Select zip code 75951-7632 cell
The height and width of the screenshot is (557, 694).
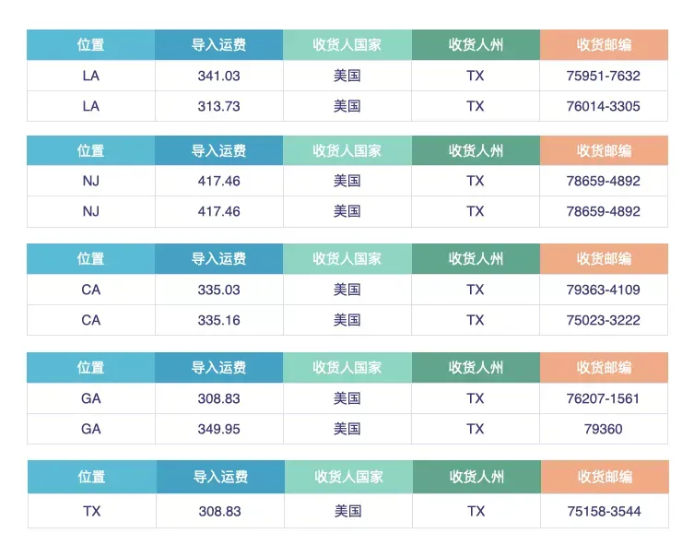pyautogui.click(x=604, y=76)
